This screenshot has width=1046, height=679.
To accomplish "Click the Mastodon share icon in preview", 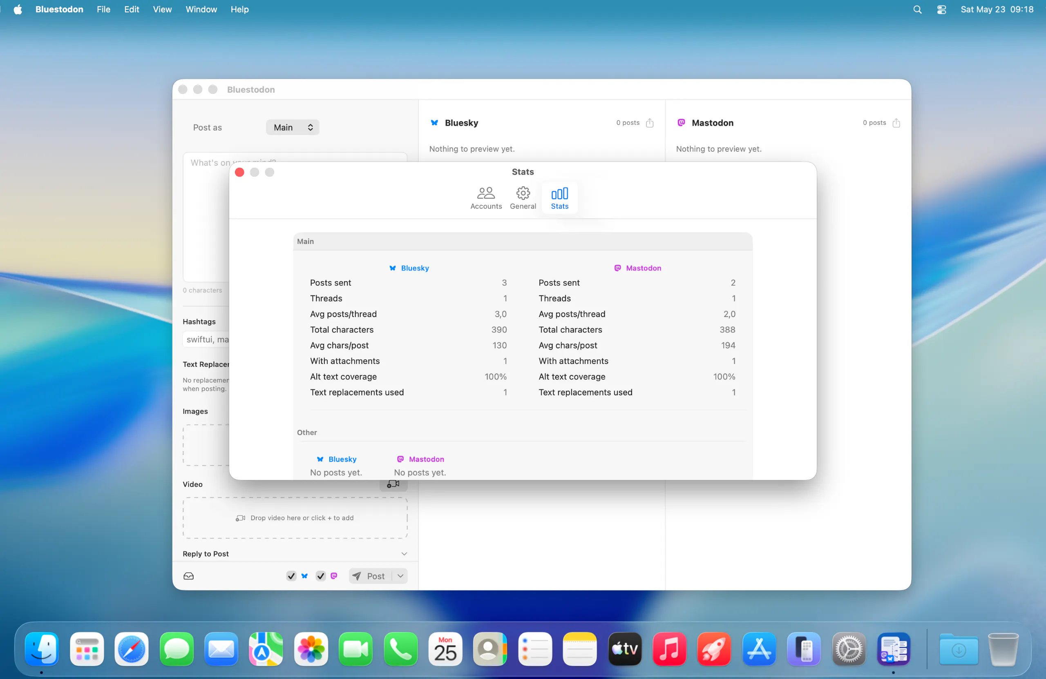I will coord(896,123).
